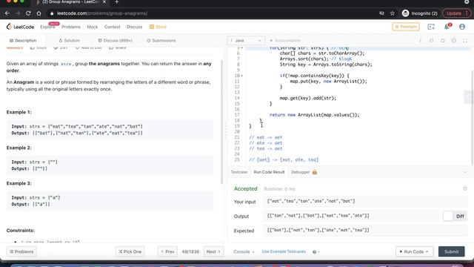Submit the solution

tap(451, 252)
